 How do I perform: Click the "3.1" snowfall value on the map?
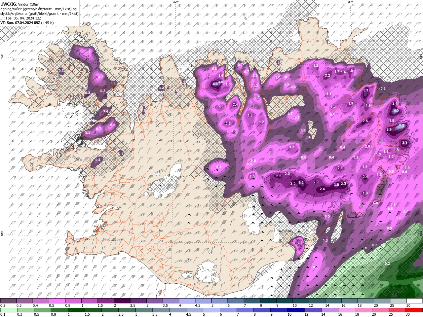[x=366, y=90]
